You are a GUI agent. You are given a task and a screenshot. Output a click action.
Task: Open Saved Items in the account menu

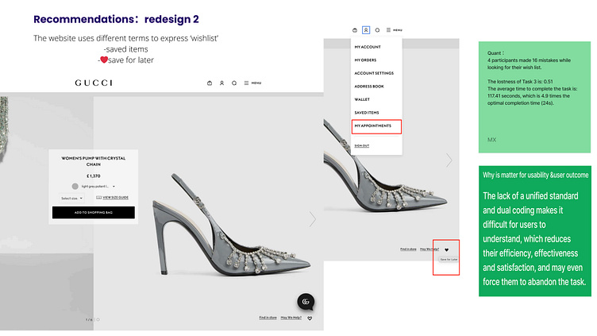pyautogui.click(x=366, y=113)
